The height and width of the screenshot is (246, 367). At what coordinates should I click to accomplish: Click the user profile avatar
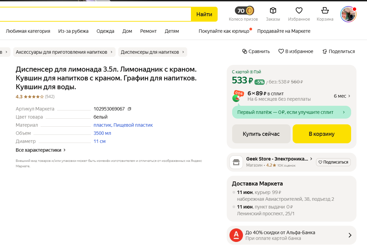tap(348, 14)
